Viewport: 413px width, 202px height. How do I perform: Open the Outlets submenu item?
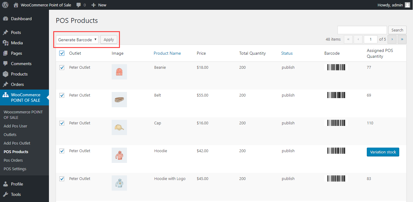[x=10, y=134]
